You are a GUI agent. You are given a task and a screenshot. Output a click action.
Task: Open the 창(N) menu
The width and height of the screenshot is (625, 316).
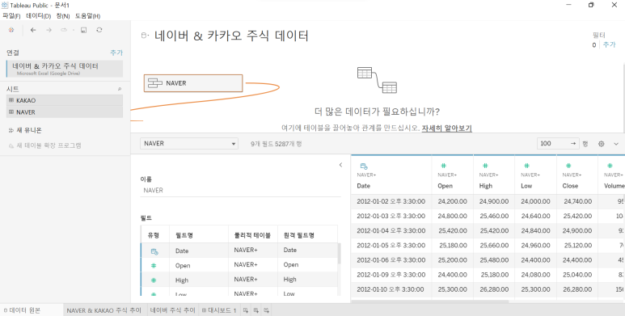click(x=63, y=16)
